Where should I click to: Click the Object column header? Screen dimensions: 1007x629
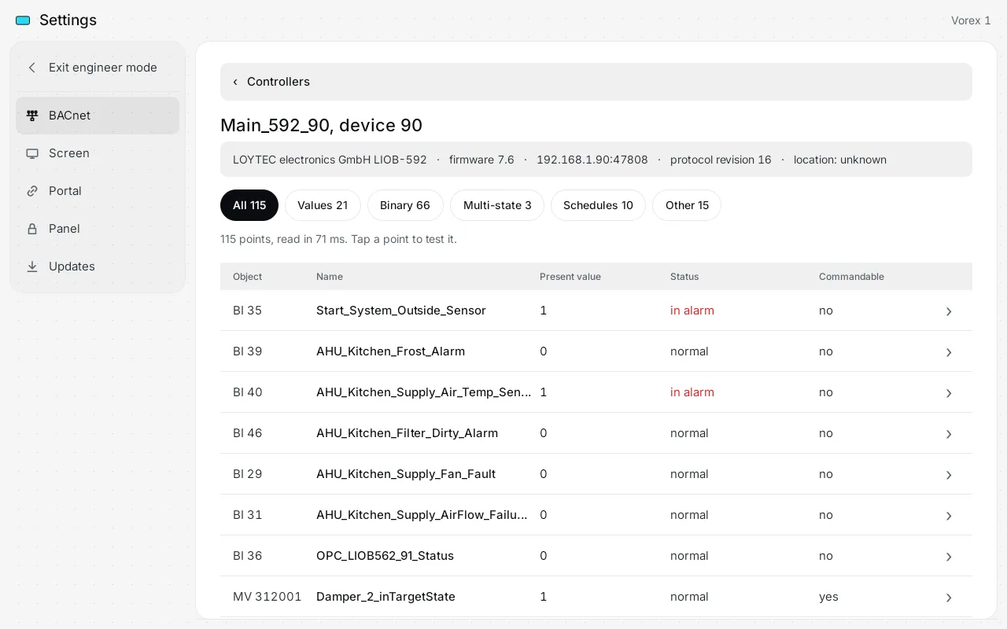[247, 277]
